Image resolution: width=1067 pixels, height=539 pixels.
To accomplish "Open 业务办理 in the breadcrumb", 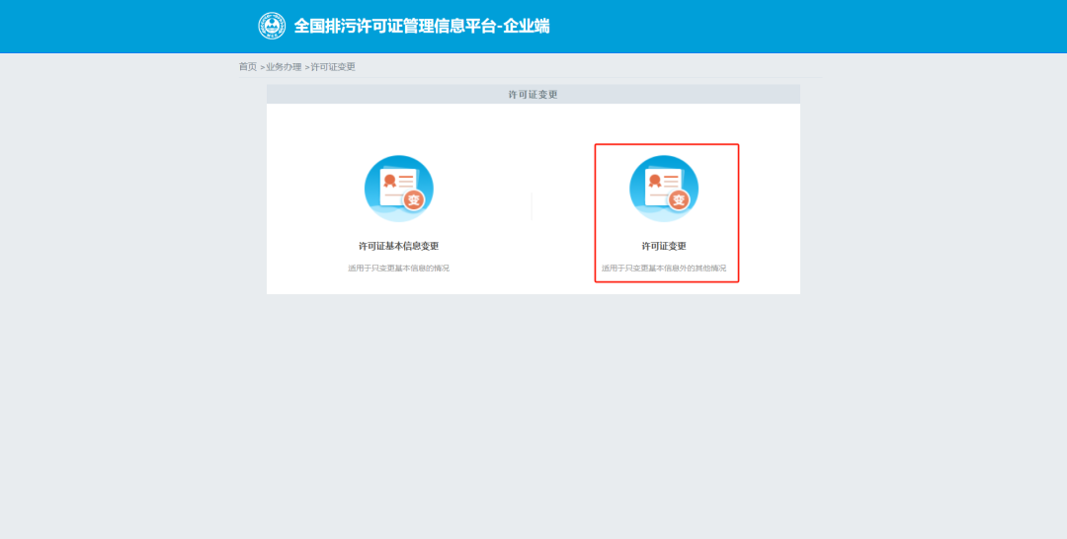I will click(x=284, y=67).
